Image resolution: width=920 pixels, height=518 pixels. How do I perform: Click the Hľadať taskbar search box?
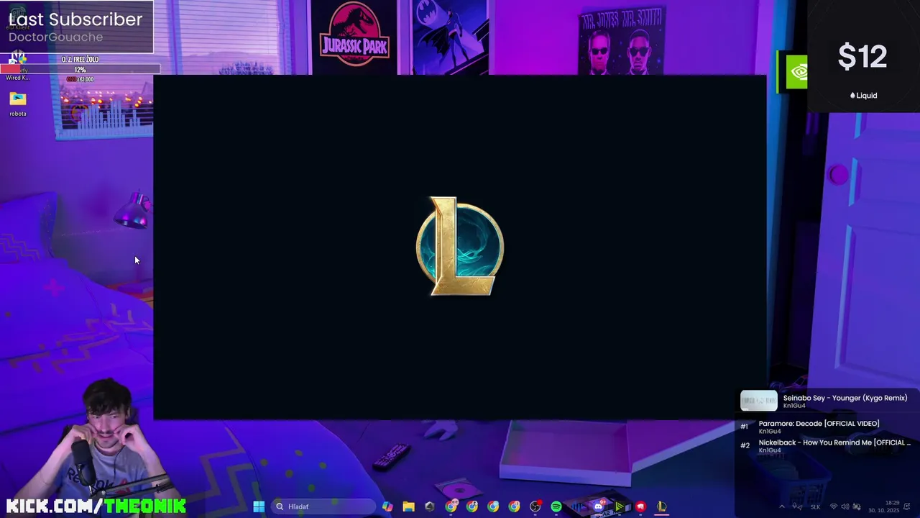point(323,506)
